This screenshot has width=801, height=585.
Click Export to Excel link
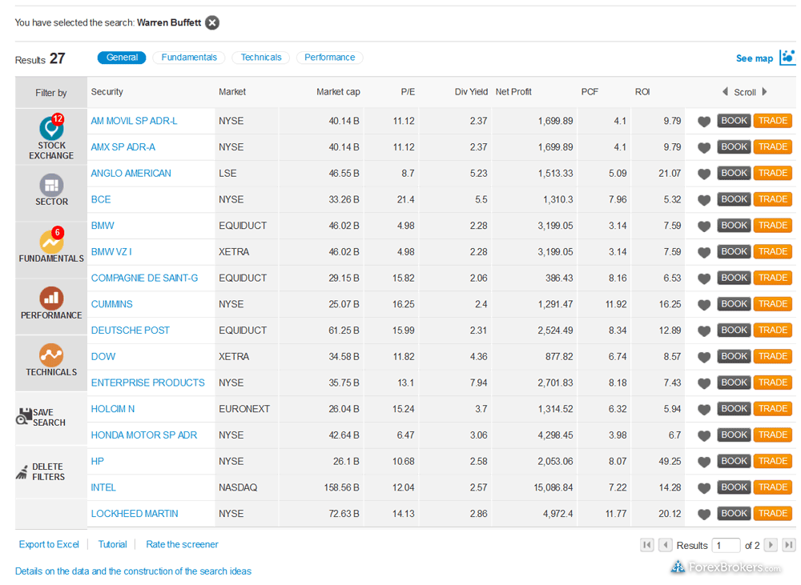[49, 544]
